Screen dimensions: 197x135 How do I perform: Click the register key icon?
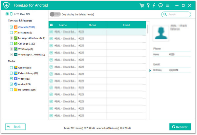coord(148,5)
